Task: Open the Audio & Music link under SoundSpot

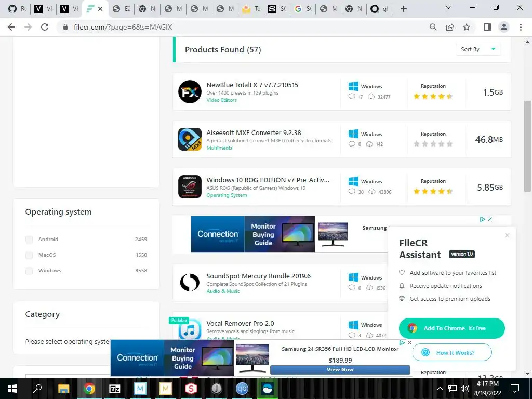Action: click(223, 291)
